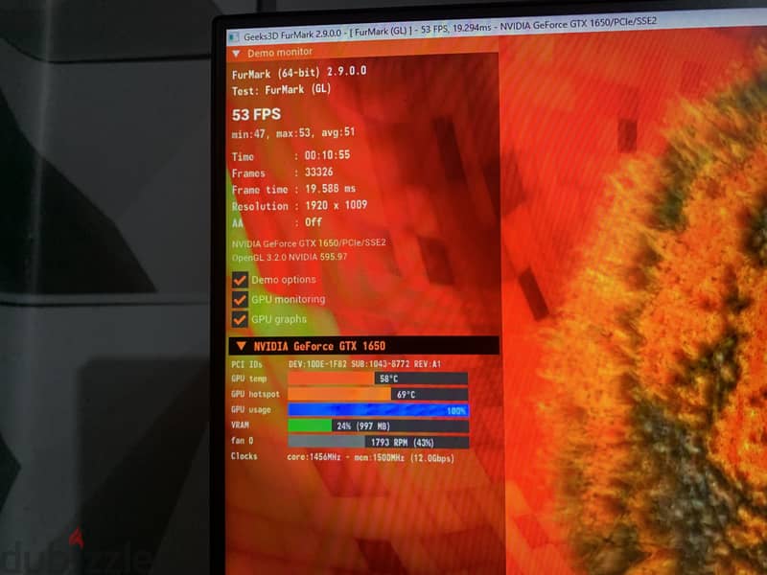The image size is (767, 575).
Task: Collapse the Demo monitor panel triangle
Action: pos(236,54)
